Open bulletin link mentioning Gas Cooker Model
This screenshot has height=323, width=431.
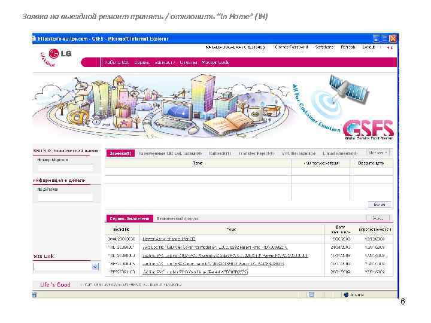click(x=215, y=247)
